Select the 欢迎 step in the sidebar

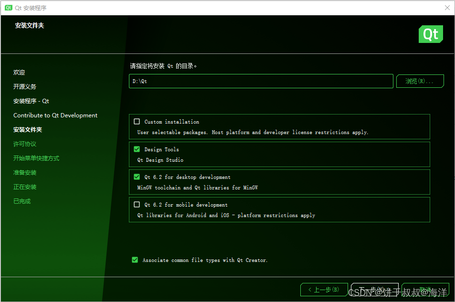tap(19, 72)
